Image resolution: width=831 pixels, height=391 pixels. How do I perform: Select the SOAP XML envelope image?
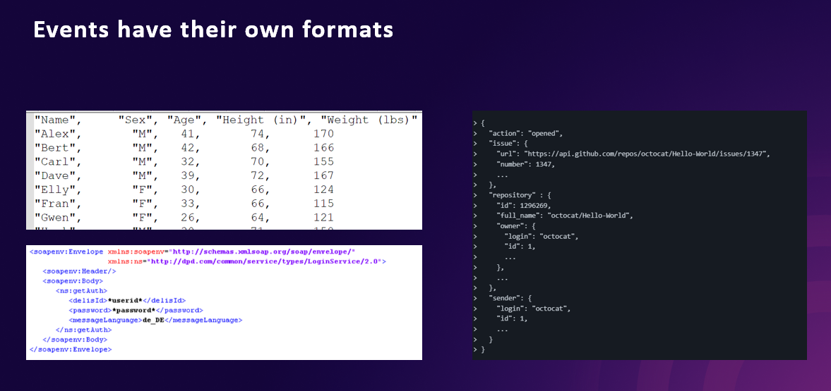coord(225,302)
